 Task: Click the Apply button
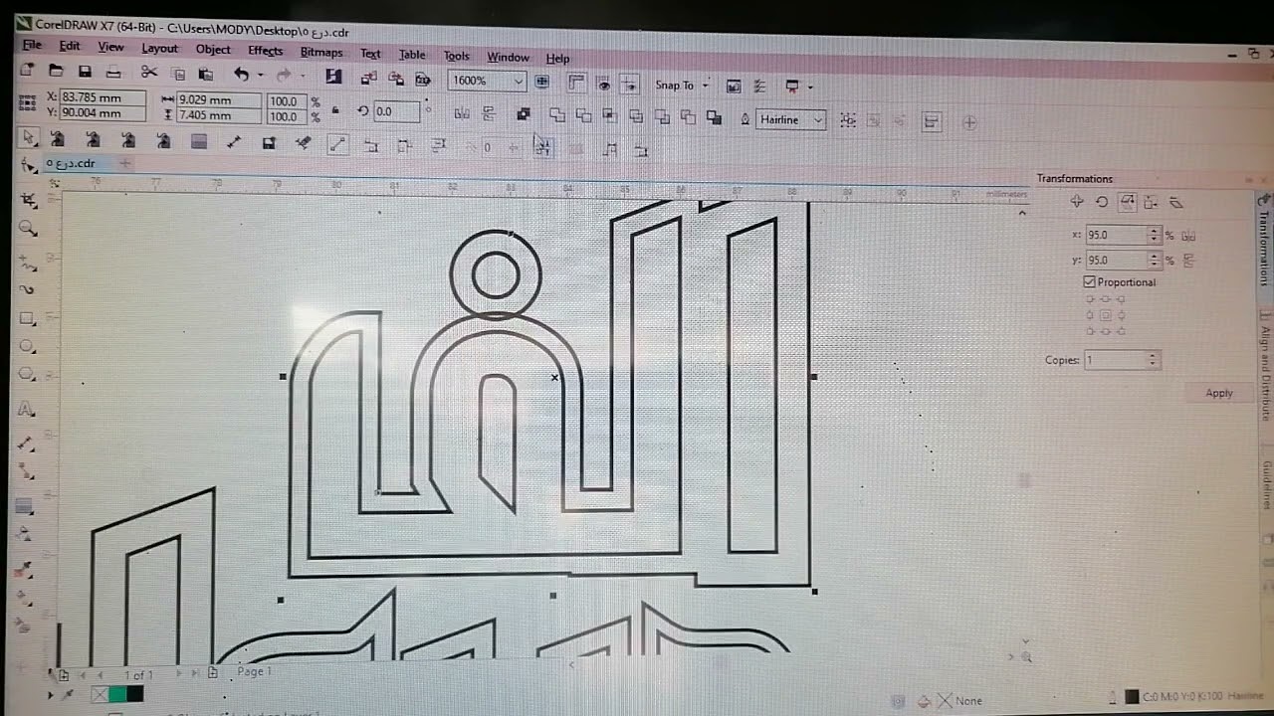[1219, 394]
